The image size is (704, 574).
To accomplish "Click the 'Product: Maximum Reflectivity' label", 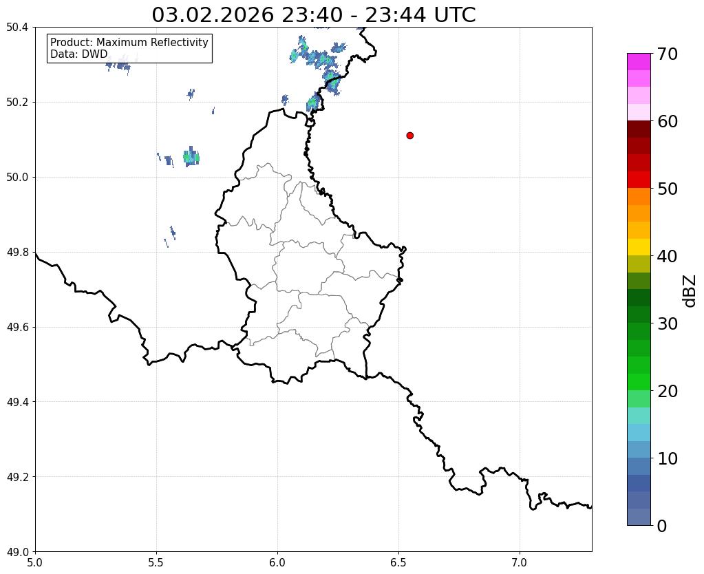I will click(x=129, y=42).
